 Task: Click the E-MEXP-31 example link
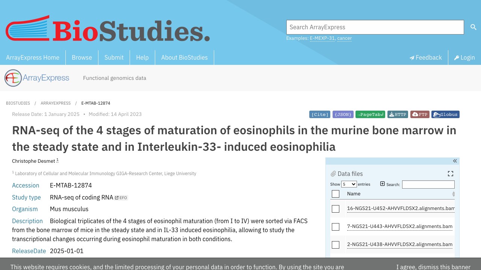pyautogui.click(x=322, y=38)
